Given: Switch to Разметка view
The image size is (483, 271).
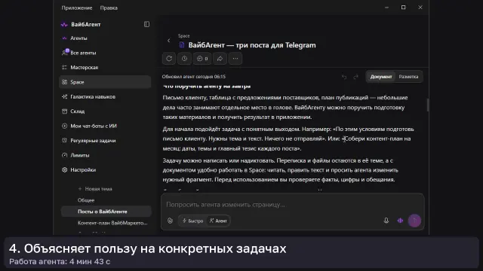Looking at the screenshot, I should tap(408, 77).
